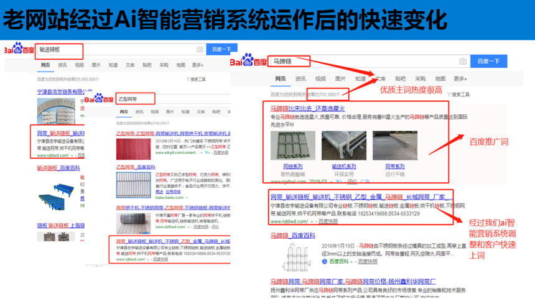Select 资讯 tab in 输送链板 window
535x301 pixels.
(62, 65)
